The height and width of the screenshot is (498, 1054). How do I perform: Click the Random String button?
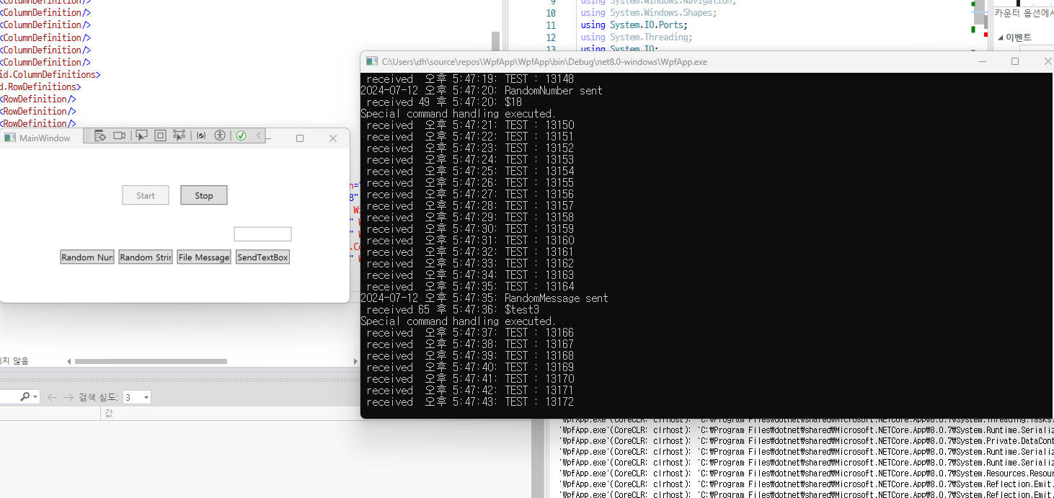click(x=146, y=257)
